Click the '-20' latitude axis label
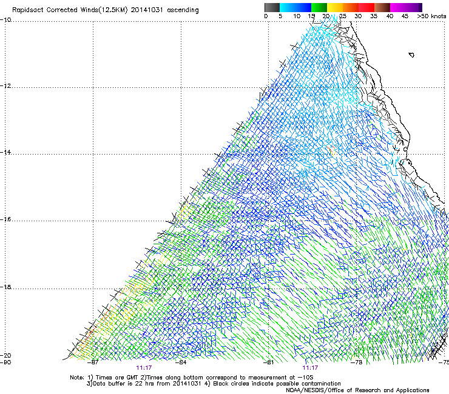The width and height of the screenshot is (449, 394). pos(5,355)
